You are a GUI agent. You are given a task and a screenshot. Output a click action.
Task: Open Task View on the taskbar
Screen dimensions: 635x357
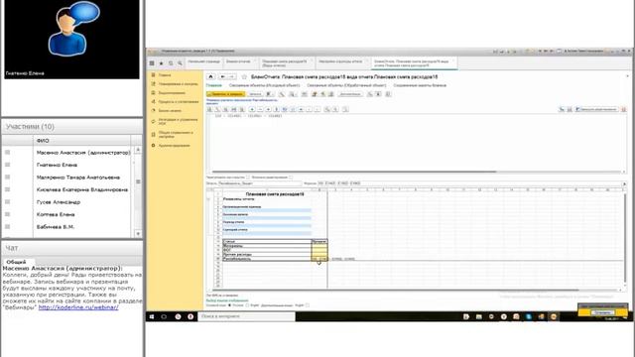[164, 316]
